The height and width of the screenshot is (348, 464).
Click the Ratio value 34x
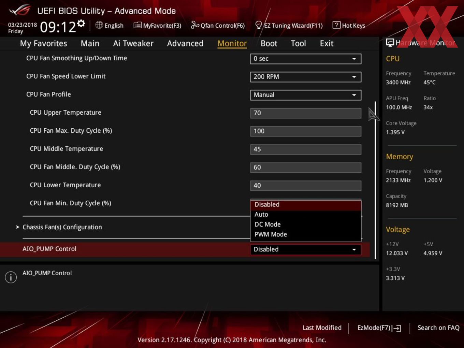tap(428, 107)
